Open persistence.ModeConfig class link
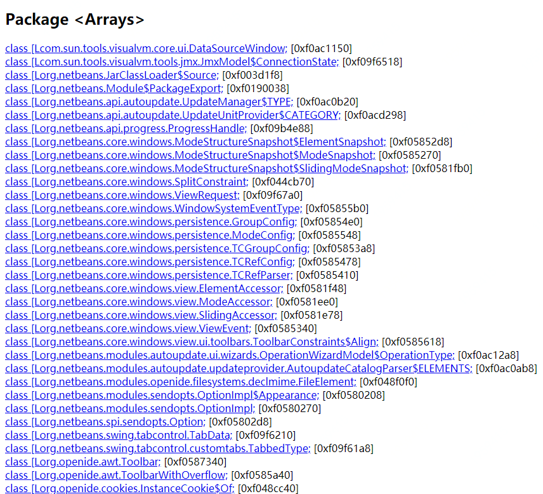This screenshot has height=494, width=543. pyautogui.click(x=150, y=236)
